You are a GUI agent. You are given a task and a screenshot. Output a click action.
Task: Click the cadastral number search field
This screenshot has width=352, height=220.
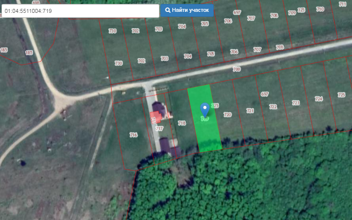80,10
